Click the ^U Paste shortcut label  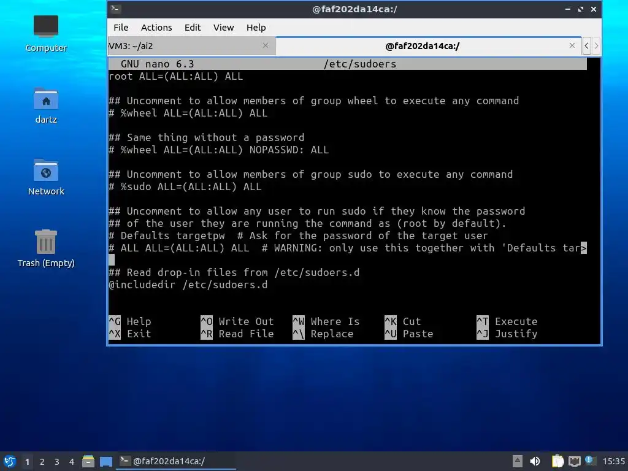coord(409,334)
